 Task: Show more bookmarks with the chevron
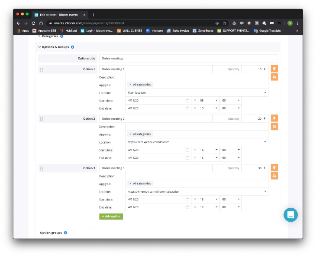(297, 31)
